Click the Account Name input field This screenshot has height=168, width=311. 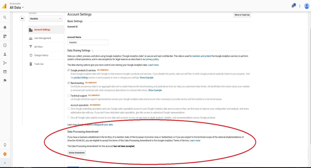point(88,42)
